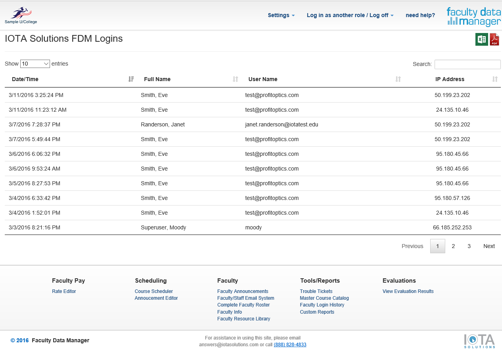Image resolution: width=502 pixels, height=355 pixels.
Task: Click the Randerson, Janet name cell
Action: pyautogui.click(x=163, y=124)
